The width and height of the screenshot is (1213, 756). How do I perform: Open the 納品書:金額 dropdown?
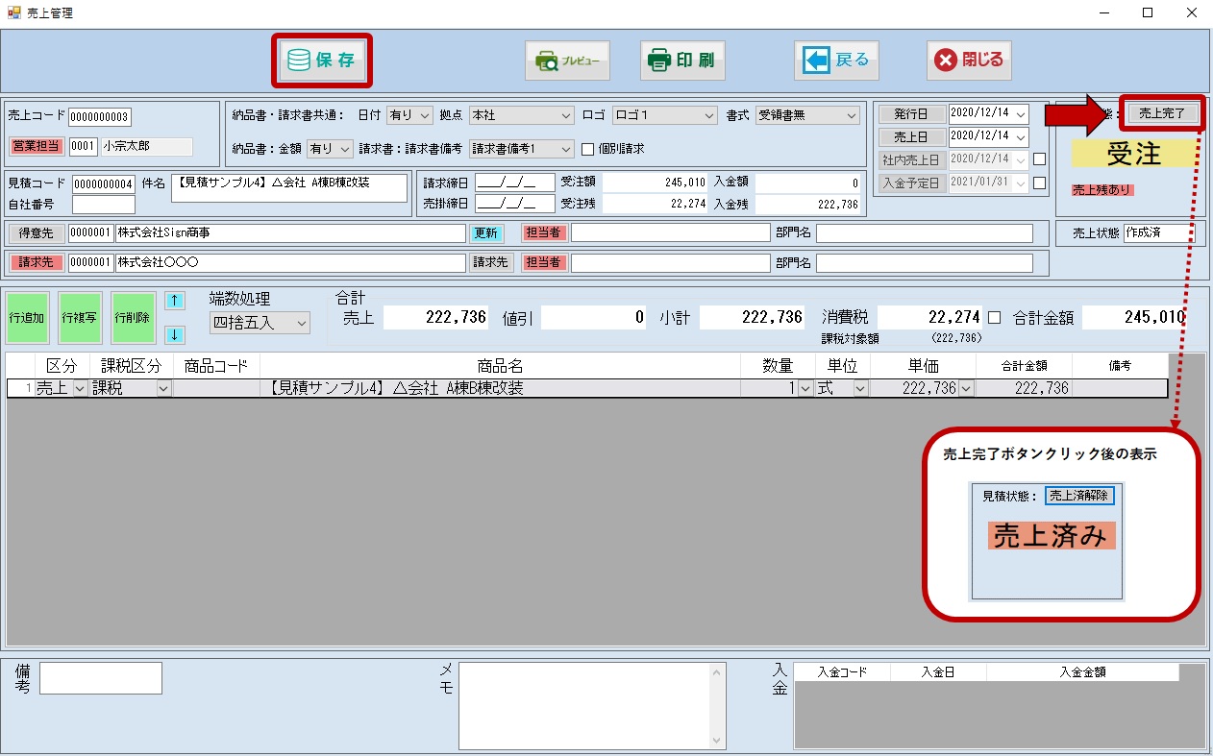330,149
